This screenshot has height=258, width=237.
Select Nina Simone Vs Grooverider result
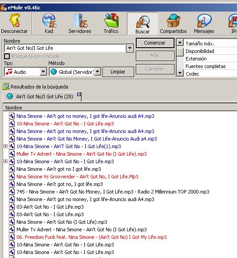[77, 177]
